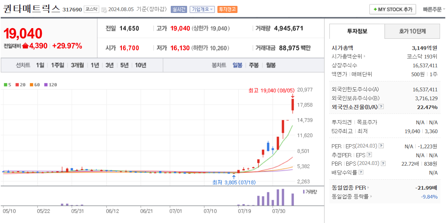
Task: Select the 10년 line chart period
Action: pyautogui.click(x=140, y=65)
